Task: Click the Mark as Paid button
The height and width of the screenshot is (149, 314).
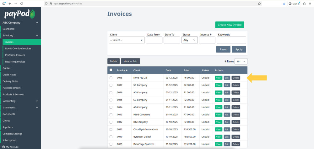Action: (x=130, y=61)
